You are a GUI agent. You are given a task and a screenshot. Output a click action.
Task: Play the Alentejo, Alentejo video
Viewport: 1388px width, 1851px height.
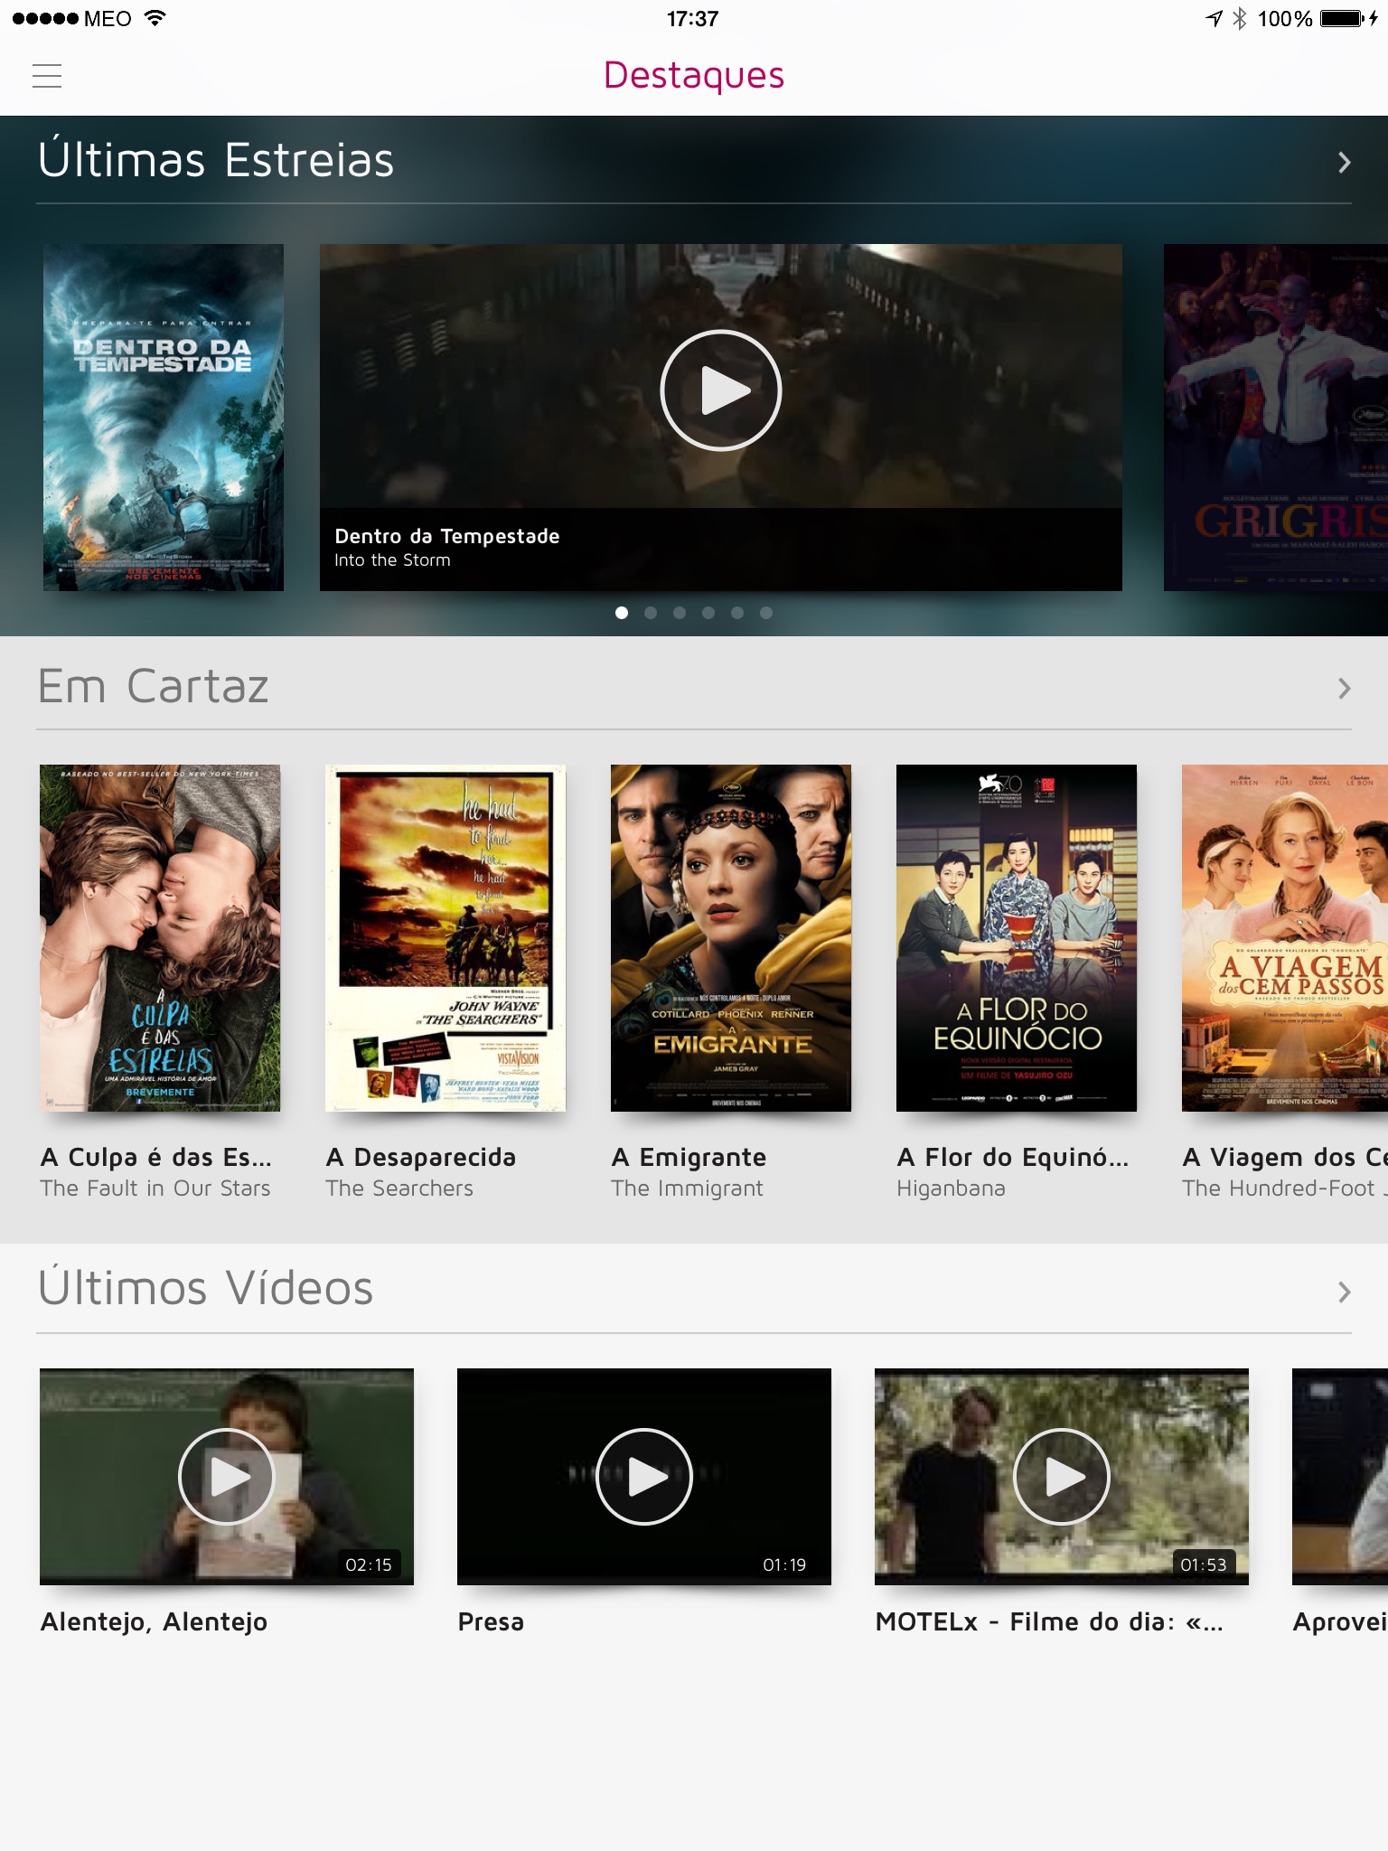click(227, 1476)
